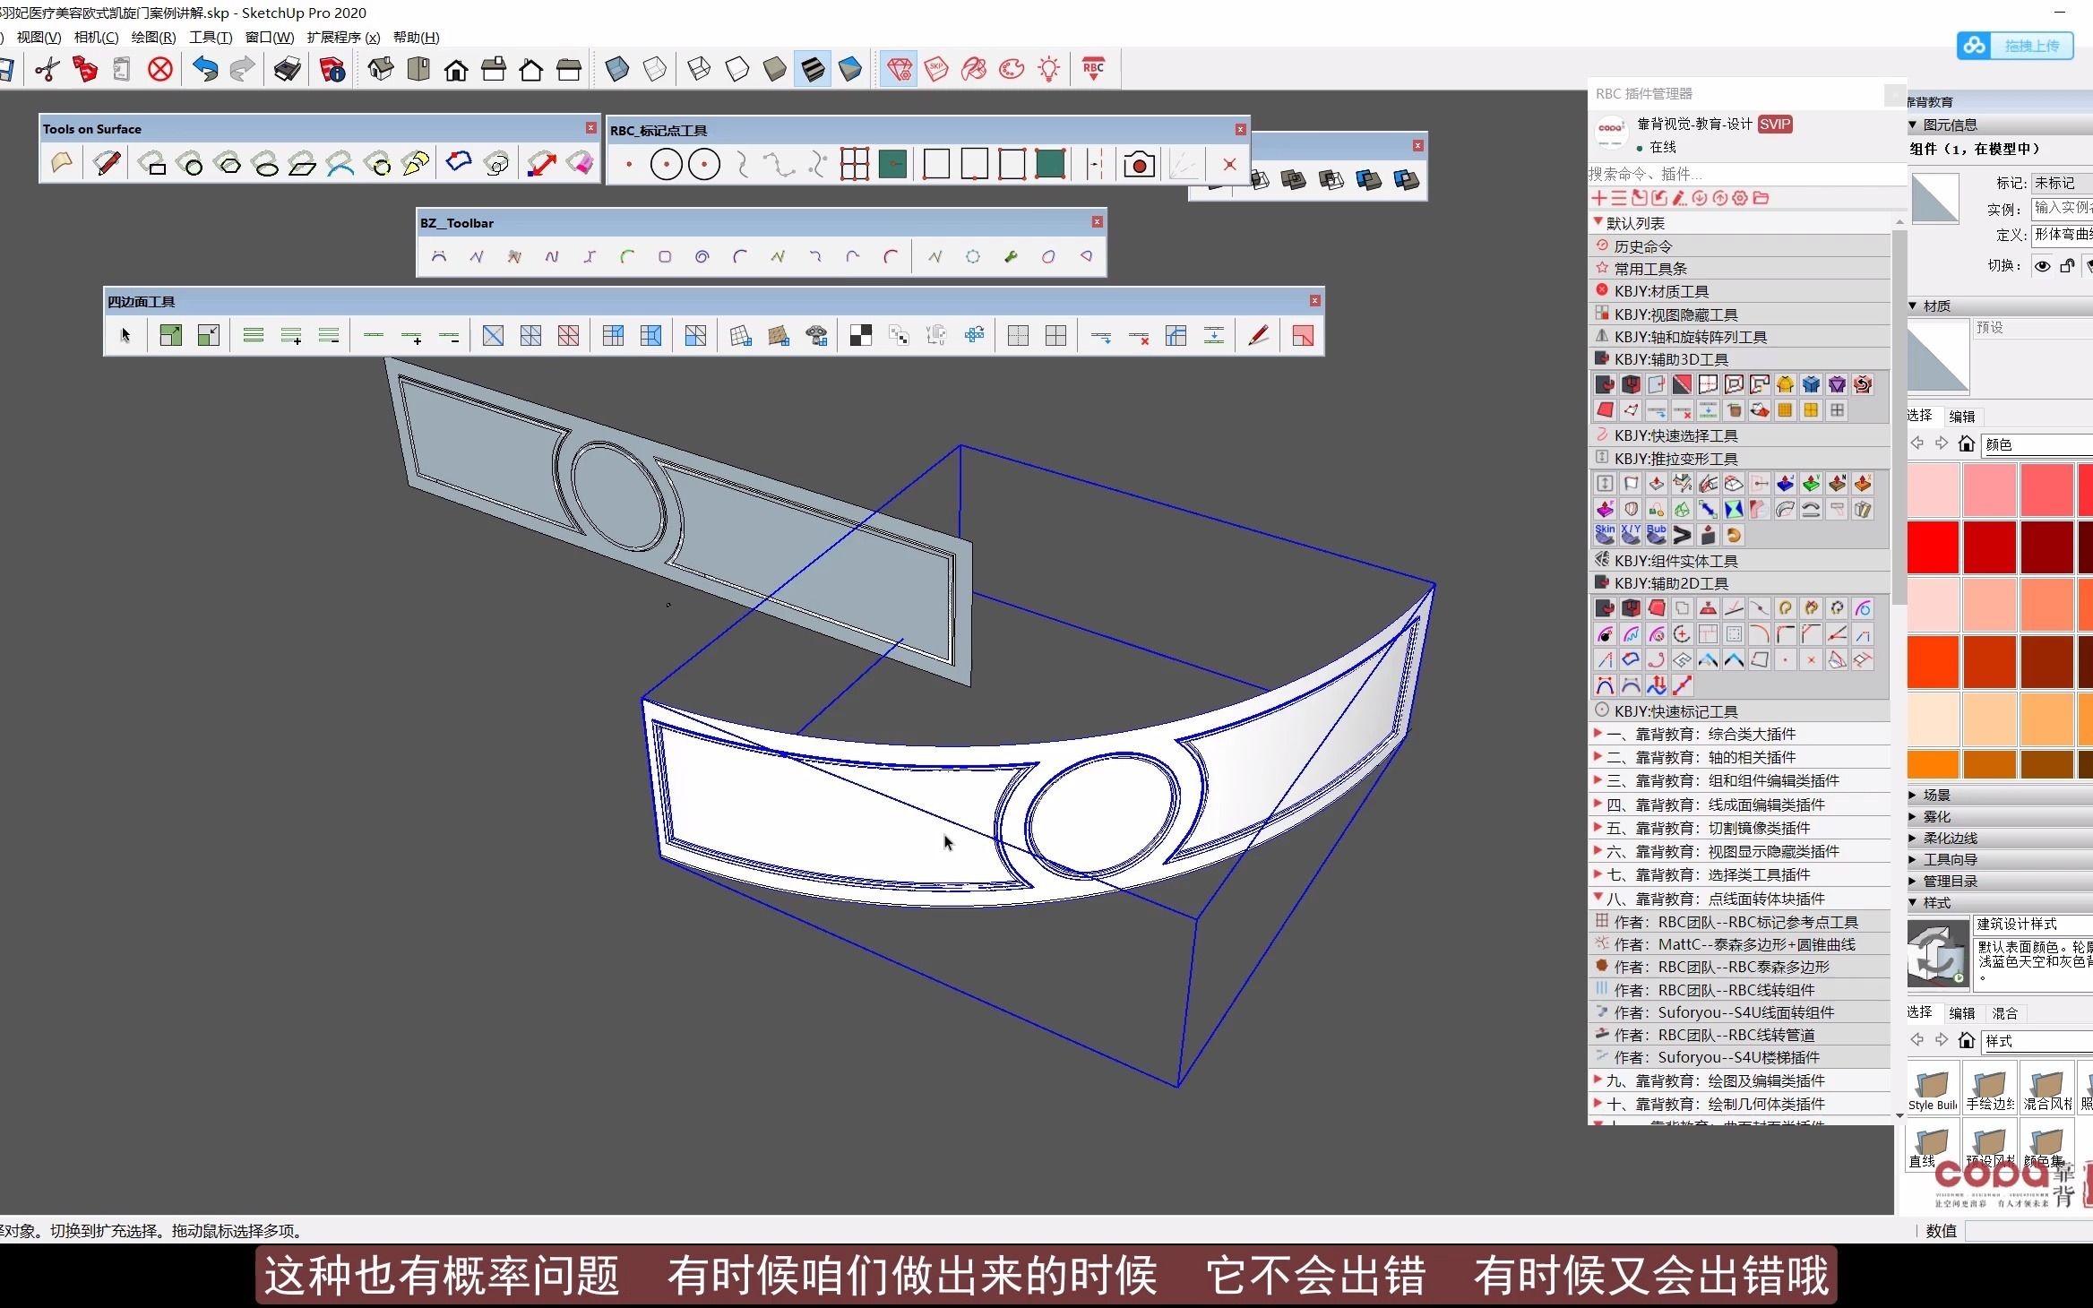Click the camera/screenshot capture icon in RBC toolbar
Viewport: 2093px width, 1308px height.
[x=1141, y=166]
